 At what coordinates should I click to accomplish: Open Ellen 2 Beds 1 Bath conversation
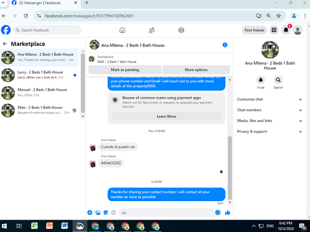pyautogui.click(x=39, y=110)
